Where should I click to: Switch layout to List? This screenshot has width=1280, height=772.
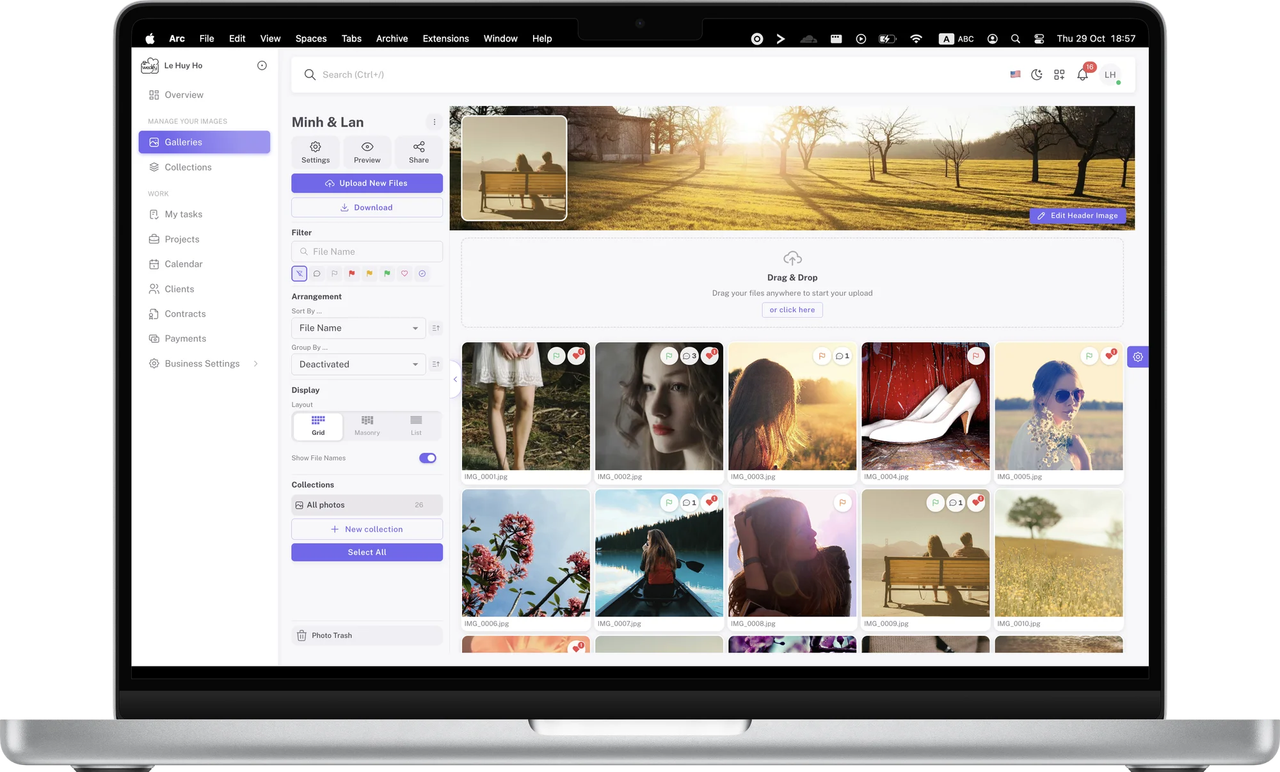[x=416, y=425]
